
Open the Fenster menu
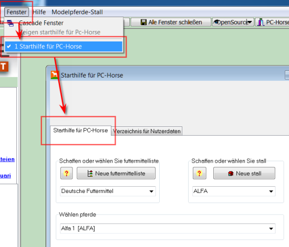16,12
